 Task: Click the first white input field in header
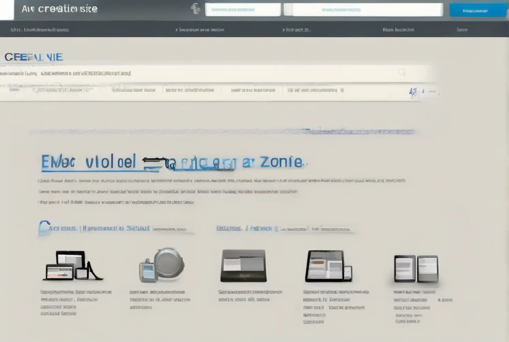(243, 10)
